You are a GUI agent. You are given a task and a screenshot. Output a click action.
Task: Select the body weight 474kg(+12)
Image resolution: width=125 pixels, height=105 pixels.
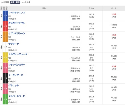tap(13, 102)
